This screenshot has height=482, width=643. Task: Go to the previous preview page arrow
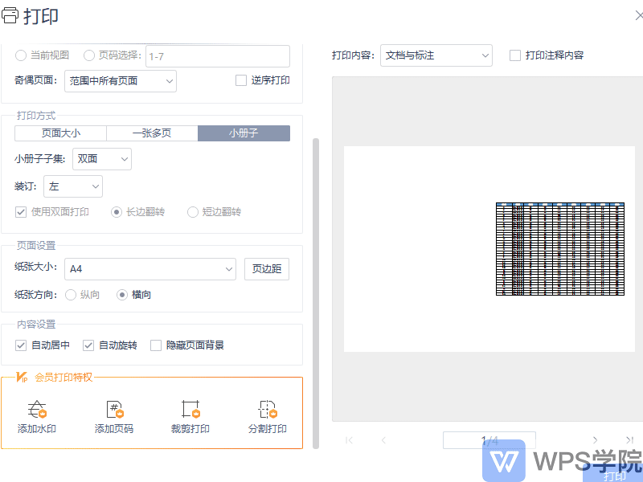coord(383,439)
